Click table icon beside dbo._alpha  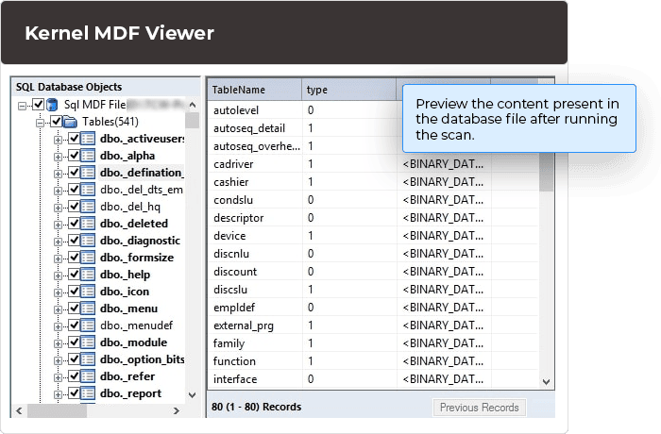(88, 156)
